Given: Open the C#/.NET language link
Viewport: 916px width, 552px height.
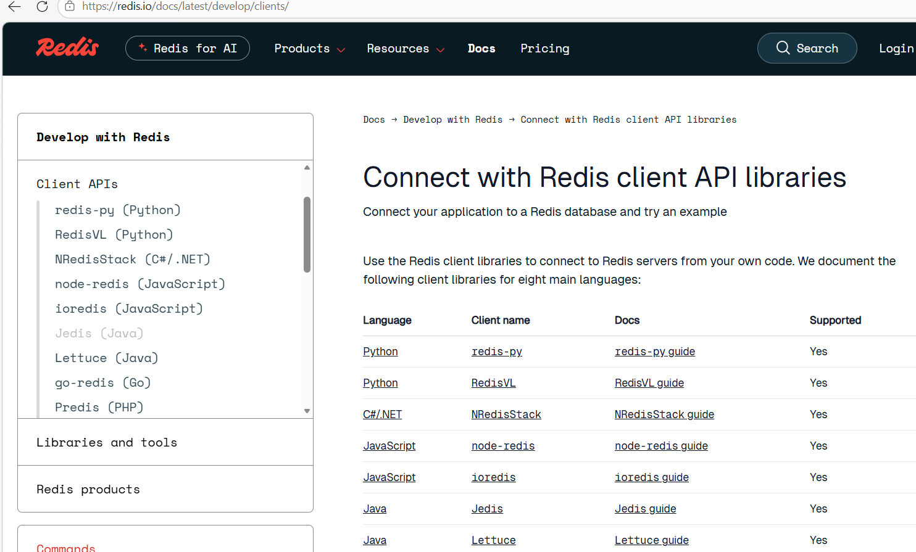Looking at the screenshot, I should (382, 414).
